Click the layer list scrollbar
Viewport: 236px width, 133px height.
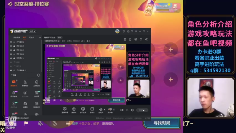[41, 56]
